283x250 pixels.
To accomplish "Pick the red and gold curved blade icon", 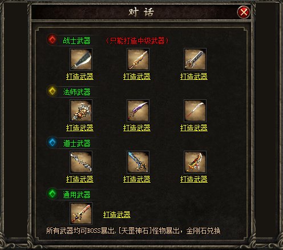I will pos(195,162).
